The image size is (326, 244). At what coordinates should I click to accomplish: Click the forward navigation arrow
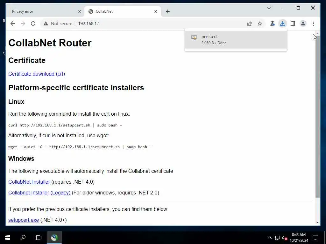point(23,24)
